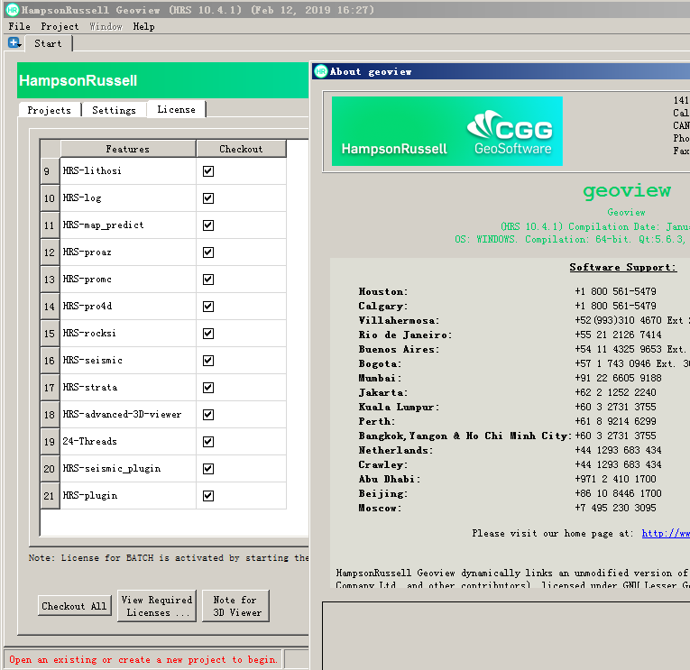The width and height of the screenshot is (690, 670).
Task: Toggle the HRS-plugin checkout checkbox
Action: point(208,496)
